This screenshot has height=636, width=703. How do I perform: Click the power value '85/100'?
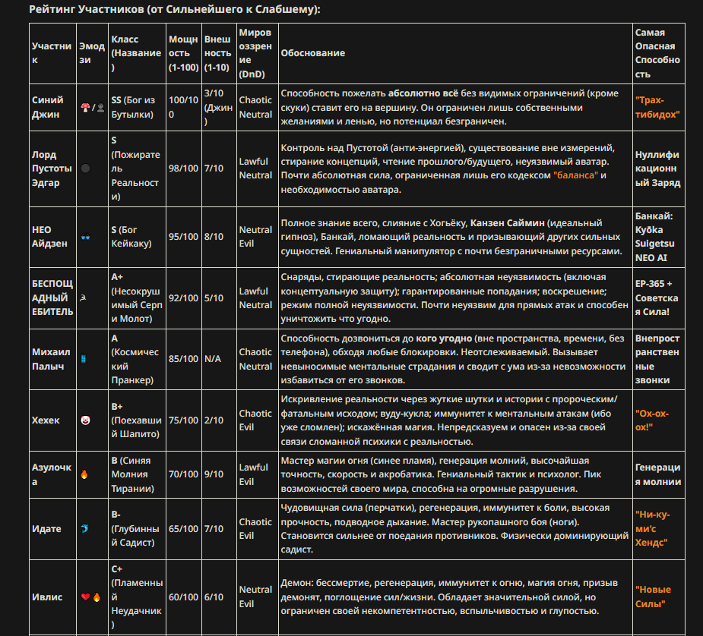click(x=183, y=359)
